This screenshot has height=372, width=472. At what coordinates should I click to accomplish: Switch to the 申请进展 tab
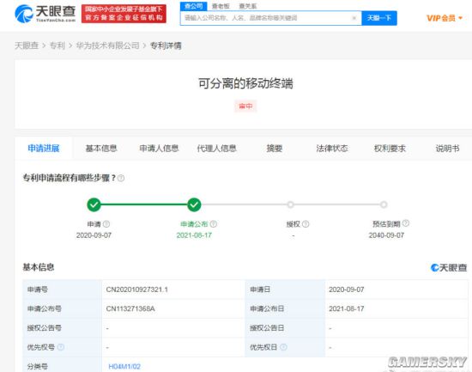click(x=44, y=149)
